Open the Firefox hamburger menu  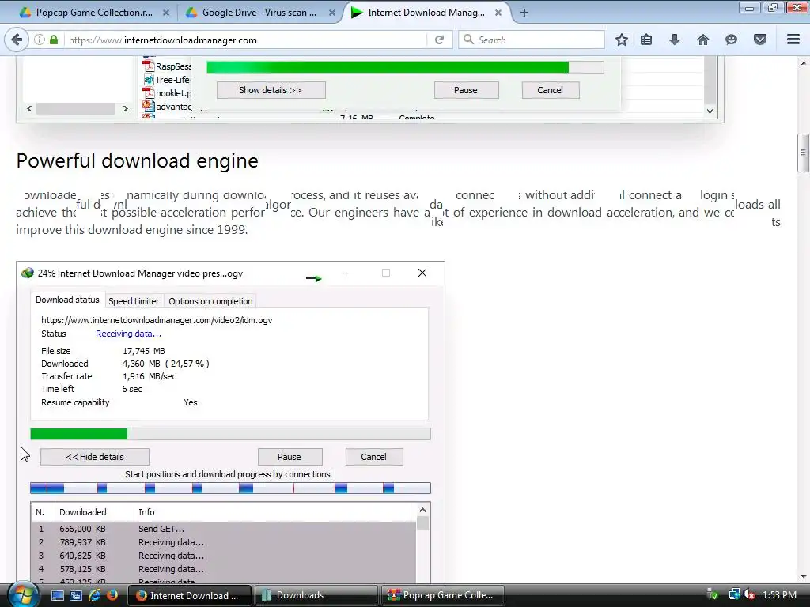tap(793, 40)
